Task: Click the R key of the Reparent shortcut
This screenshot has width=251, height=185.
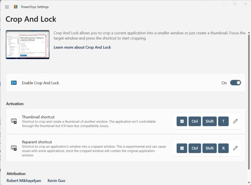Action: tap(223, 148)
